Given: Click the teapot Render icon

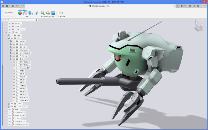Looking at the screenshot, I should coord(61,13).
